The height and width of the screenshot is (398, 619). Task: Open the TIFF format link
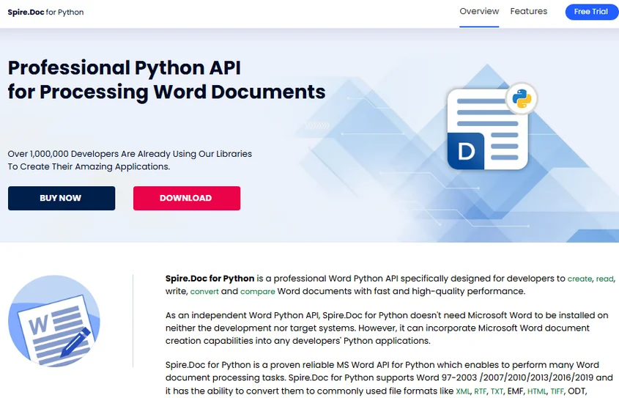point(557,391)
